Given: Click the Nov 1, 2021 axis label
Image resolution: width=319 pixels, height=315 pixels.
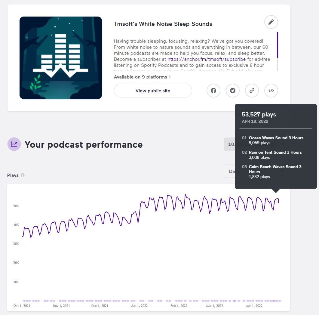Looking at the screenshot, I should click(61, 306).
